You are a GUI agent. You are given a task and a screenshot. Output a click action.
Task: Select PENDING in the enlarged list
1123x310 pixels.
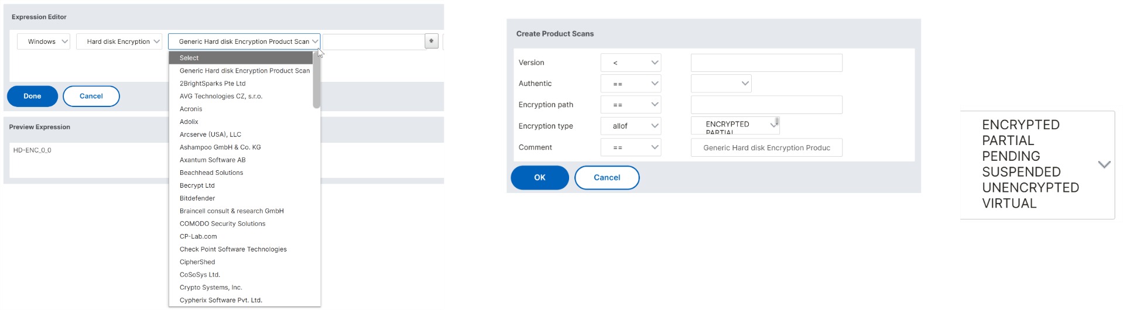tap(1011, 156)
